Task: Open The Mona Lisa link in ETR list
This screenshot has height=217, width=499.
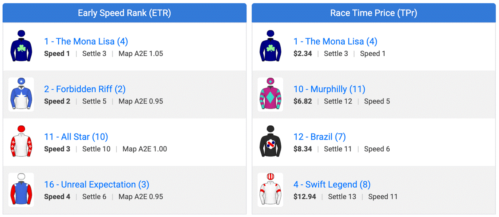Action: (x=86, y=41)
